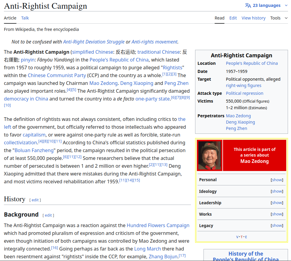Open the Edit tab
The height and width of the screenshot is (261, 291).
click(x=233, y=18)
